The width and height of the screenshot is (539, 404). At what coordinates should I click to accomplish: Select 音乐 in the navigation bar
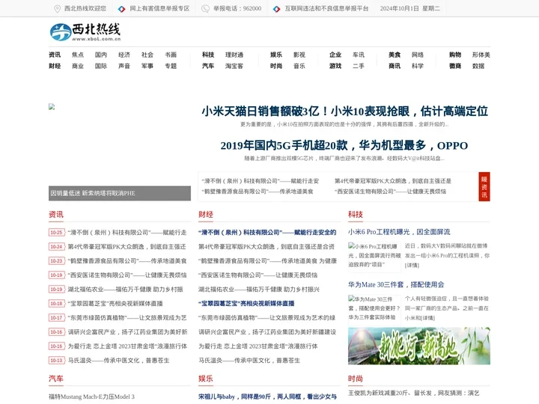click(x=299, y=66)
